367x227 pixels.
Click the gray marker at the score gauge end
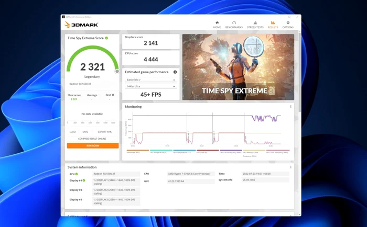click(x=117, y=71)
